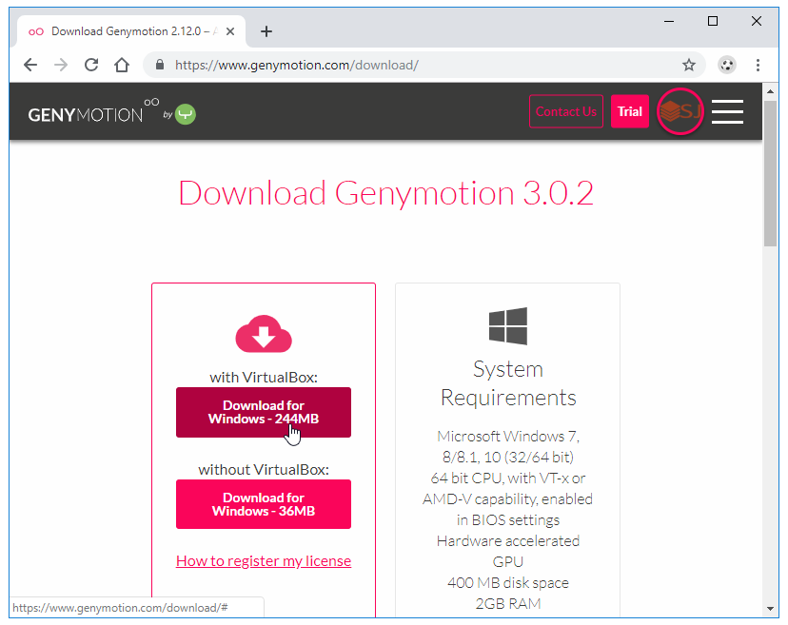This screenshot has width=788, height=625.
Task: Open the SJ user account avatar
Action: pos(680,111)
